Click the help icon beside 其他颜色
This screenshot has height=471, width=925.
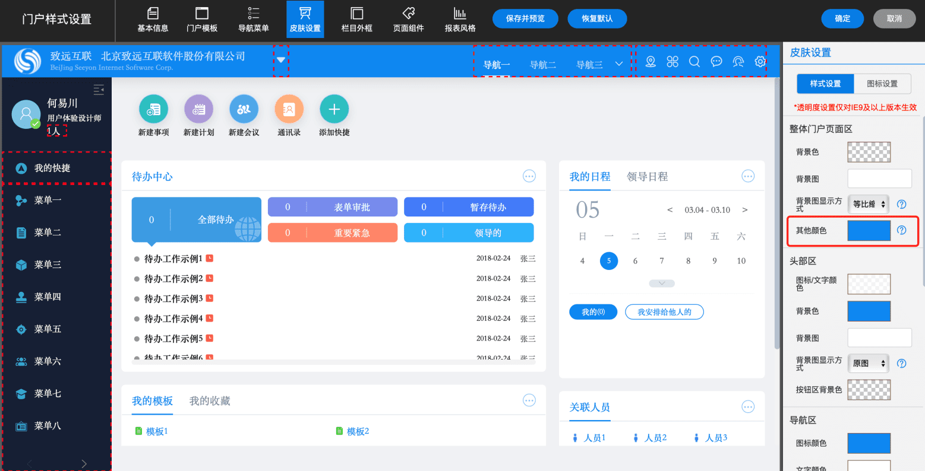pyautogui.click(x=902, y=230)
